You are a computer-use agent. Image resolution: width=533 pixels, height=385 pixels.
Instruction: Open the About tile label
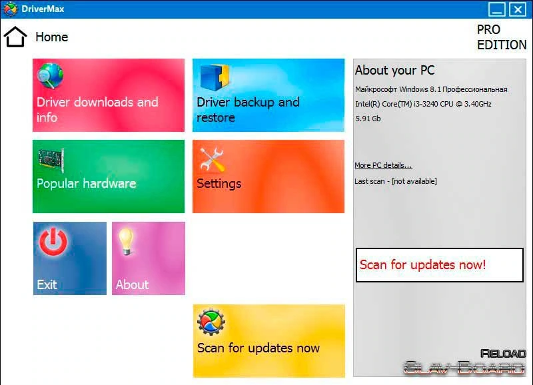pos(132,284)
